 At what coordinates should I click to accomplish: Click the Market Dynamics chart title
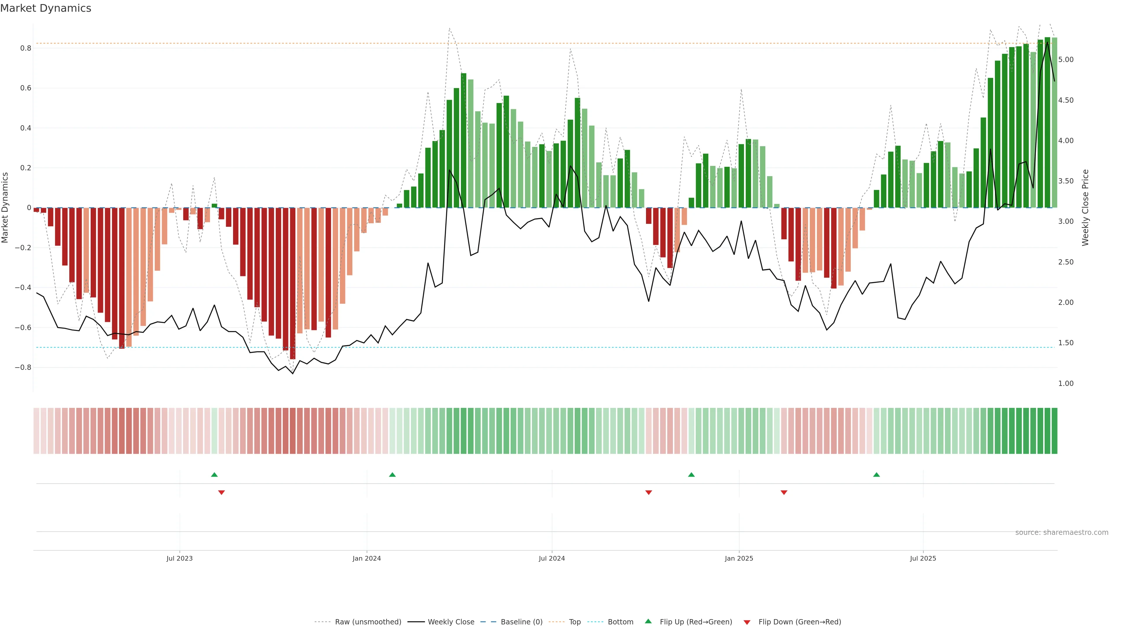click(x=46, y=8)
